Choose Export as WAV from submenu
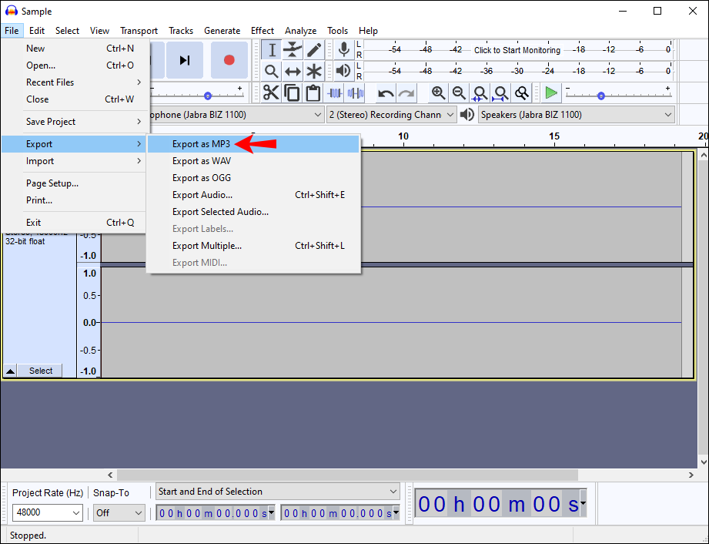The width and height of the screenshot is (709, 544). [x=201, y=161]
